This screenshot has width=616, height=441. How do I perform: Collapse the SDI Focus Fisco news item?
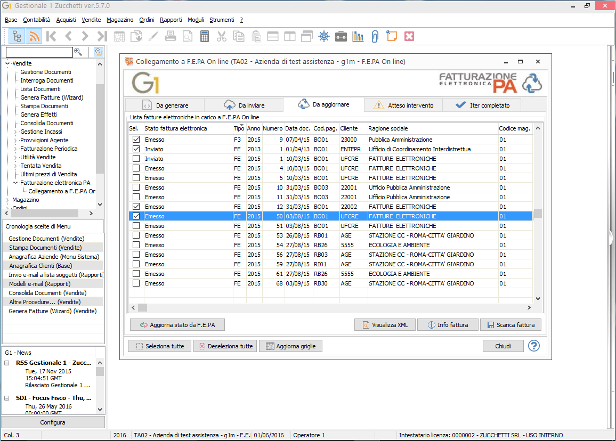tap(7, 398)
